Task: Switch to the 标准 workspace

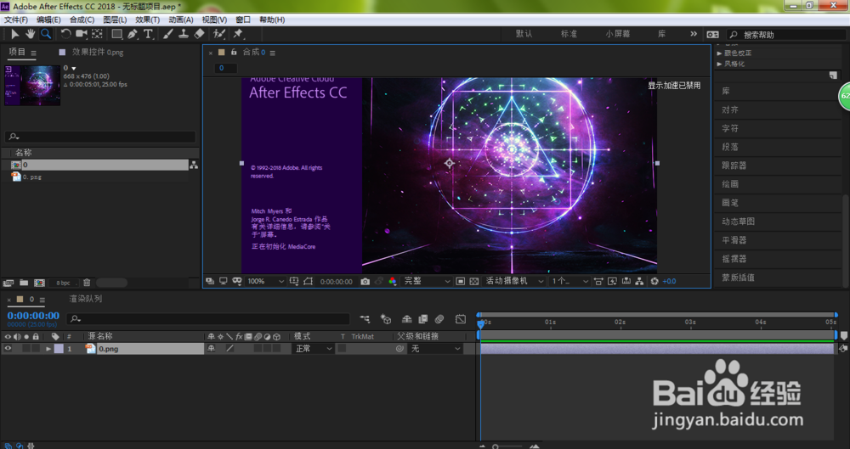Action: 569,34
